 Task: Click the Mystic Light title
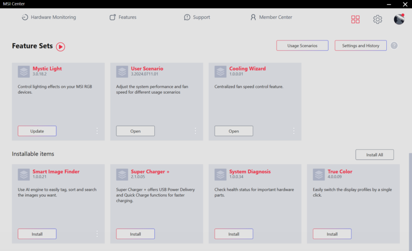click(x=47, y=69)
